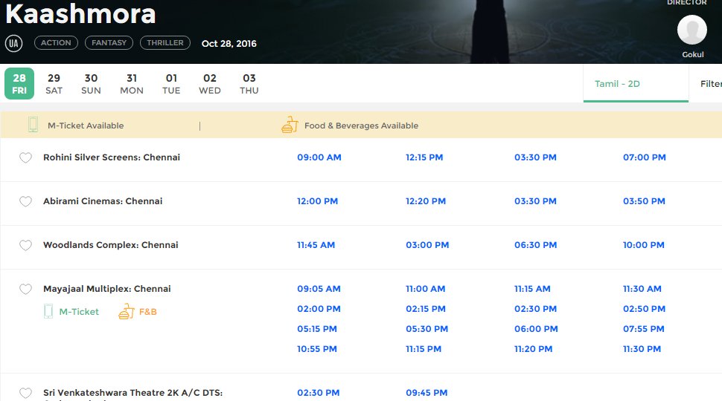
Task: Book Woodlands 06:30 PM show
Action: click(535, 245)
